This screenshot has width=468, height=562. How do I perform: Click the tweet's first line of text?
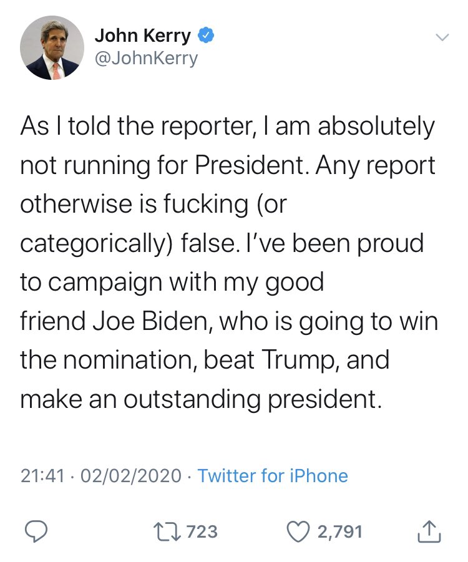[227, 127]
